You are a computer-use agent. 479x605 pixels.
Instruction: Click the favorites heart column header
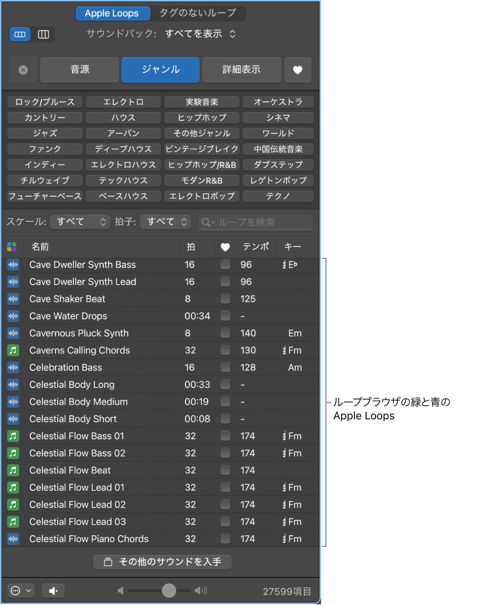(225, 247)
